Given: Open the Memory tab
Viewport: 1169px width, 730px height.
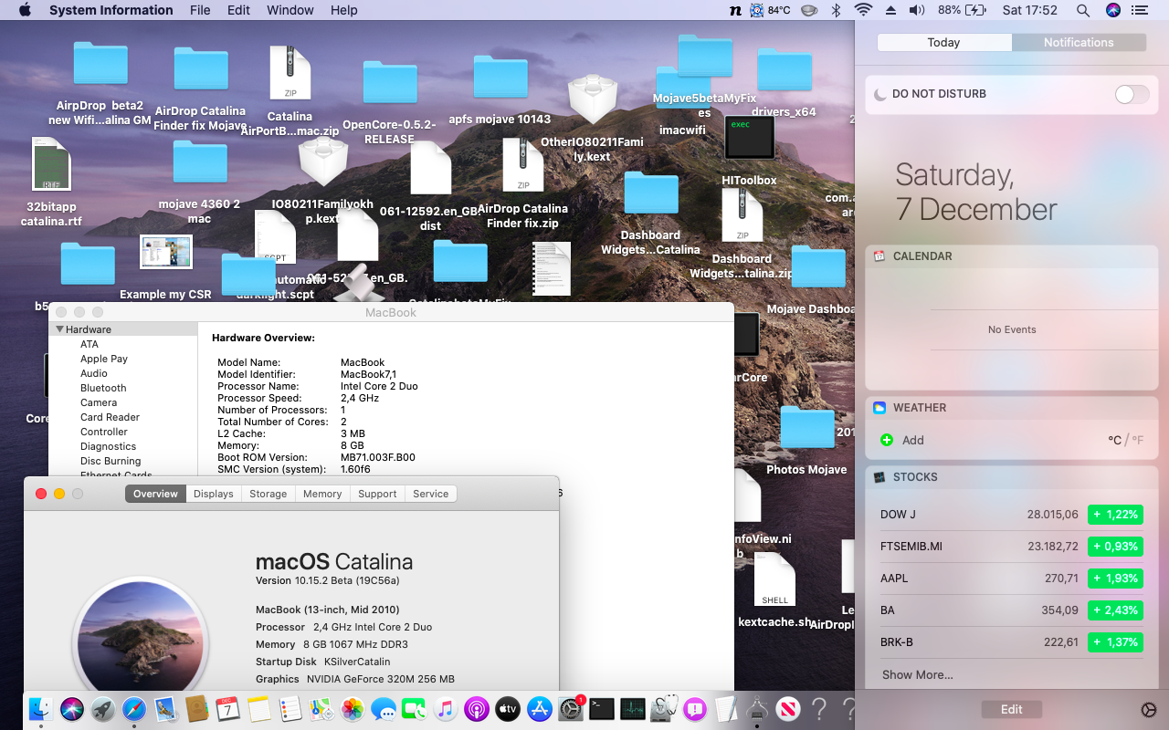Looking at the screenshot, I should pos(322,494).
